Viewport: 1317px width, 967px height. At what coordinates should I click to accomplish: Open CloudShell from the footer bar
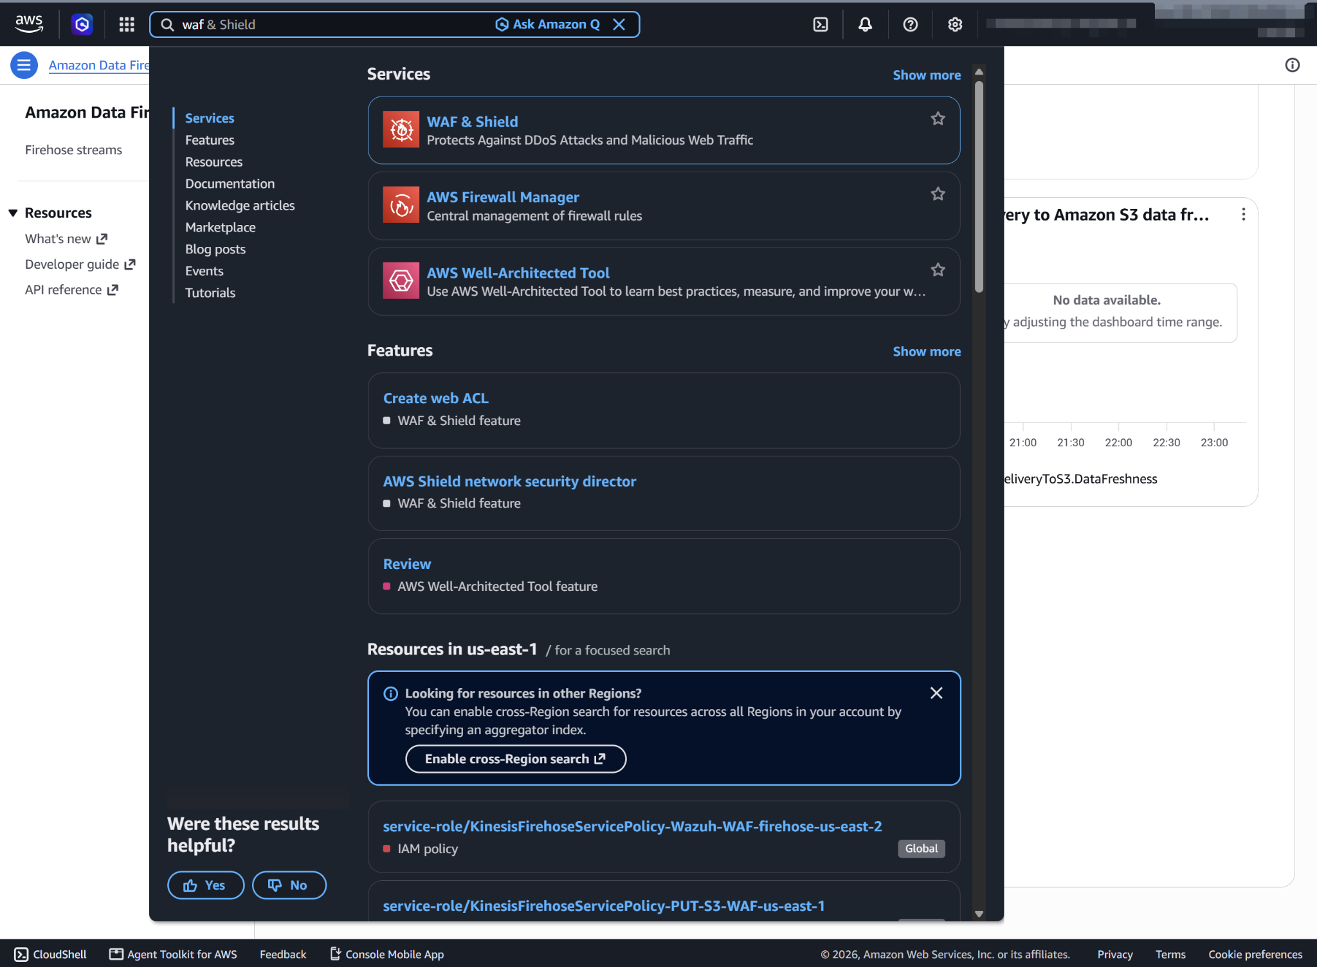tap(50, 954)
